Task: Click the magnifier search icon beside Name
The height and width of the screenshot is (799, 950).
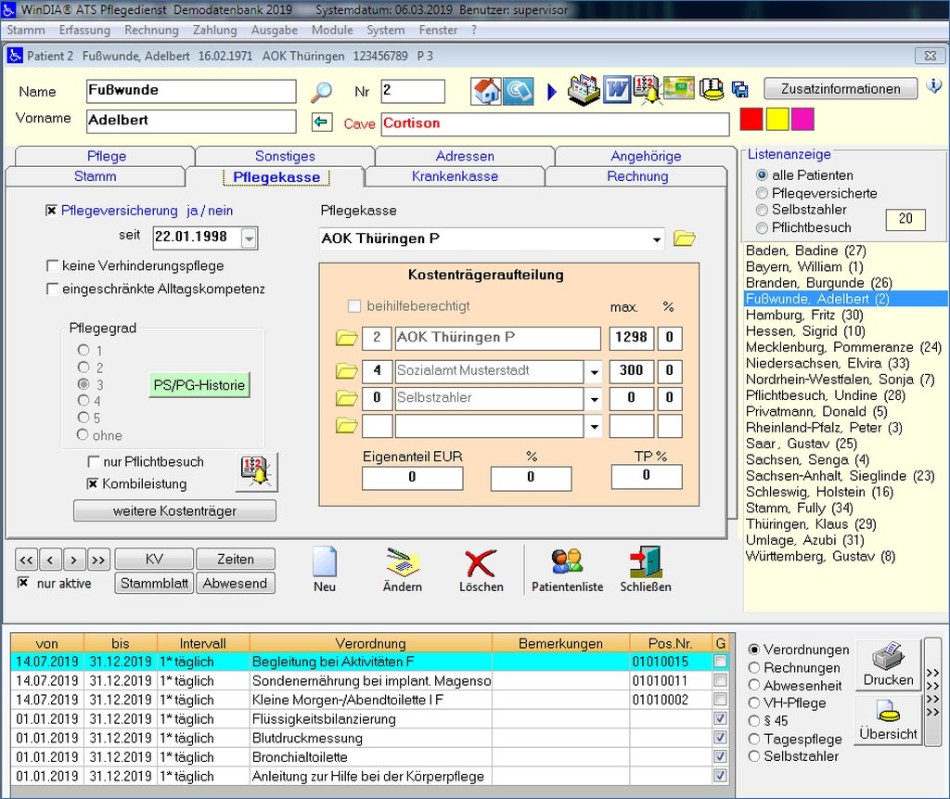Action: click(321, 92)
